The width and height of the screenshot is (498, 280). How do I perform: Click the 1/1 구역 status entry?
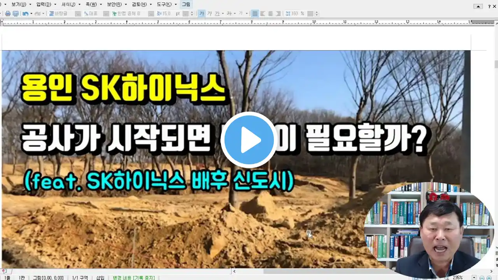point(80,278)
